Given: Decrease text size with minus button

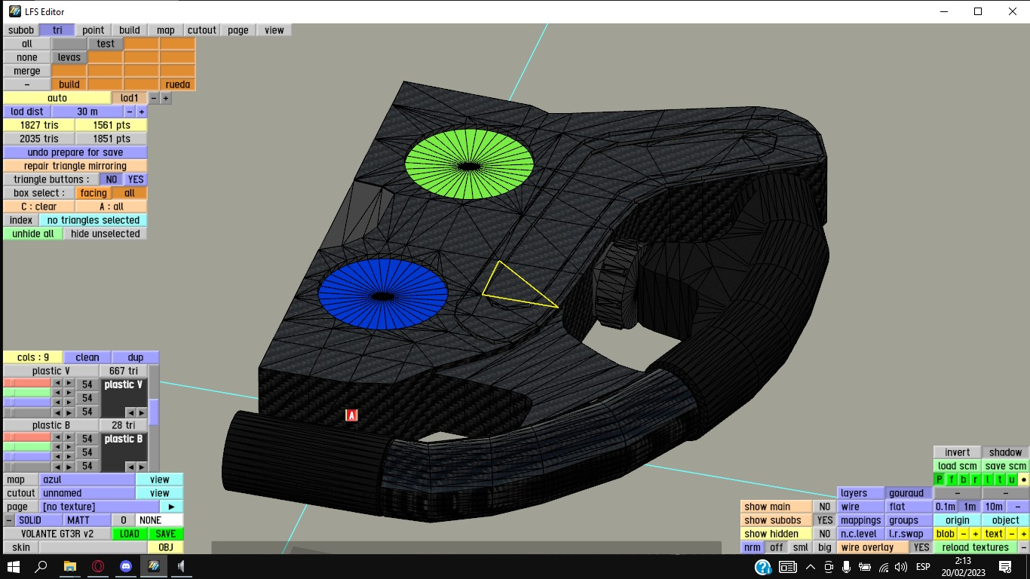Looking at the screenshot, I should (1012, 534).
